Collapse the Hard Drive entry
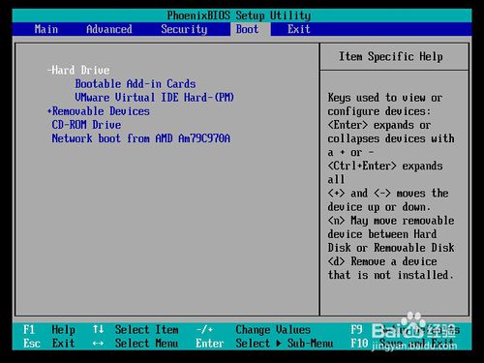484x363 pixels. (78, 70)
